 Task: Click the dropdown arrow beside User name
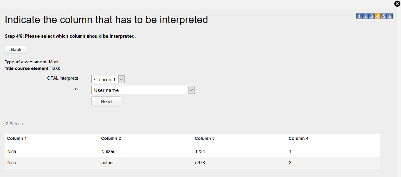point(192,90)
